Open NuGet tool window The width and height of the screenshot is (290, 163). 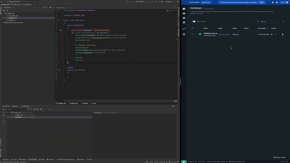pos(42,159)
